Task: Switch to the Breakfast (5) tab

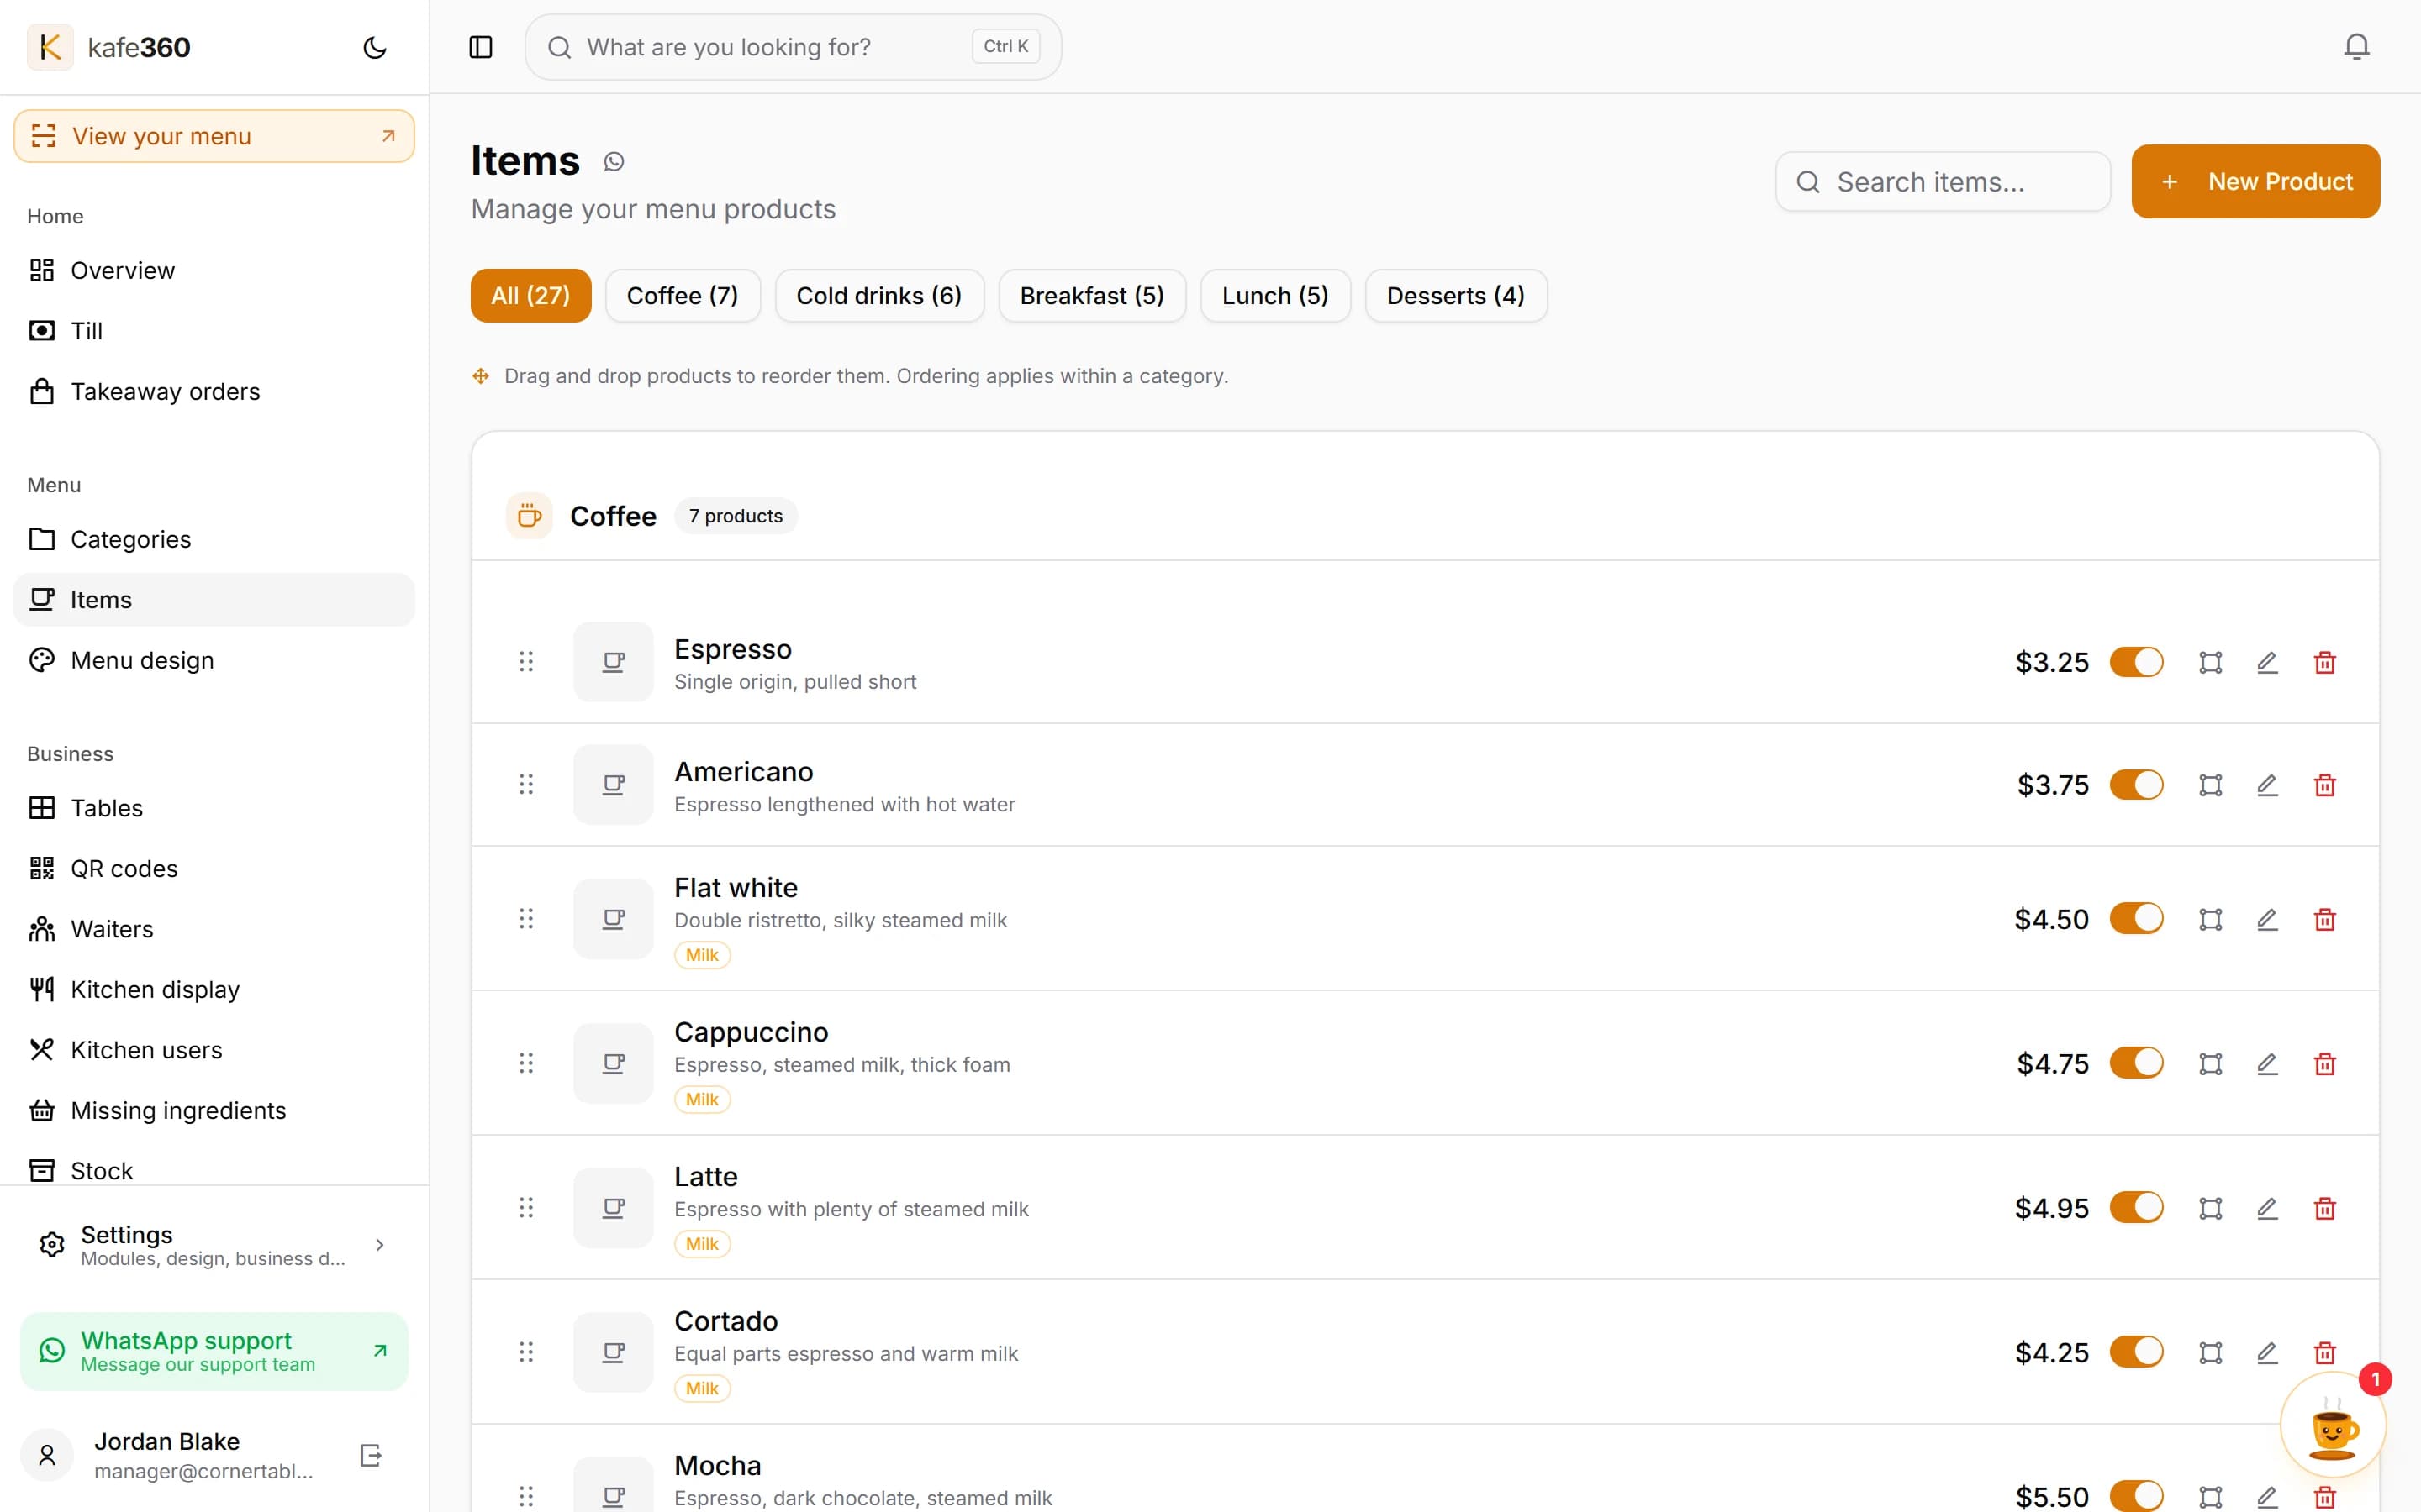Action: click(1091, 296)
